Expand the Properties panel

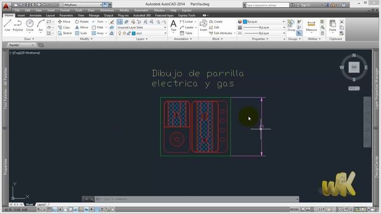click(260, 39)
